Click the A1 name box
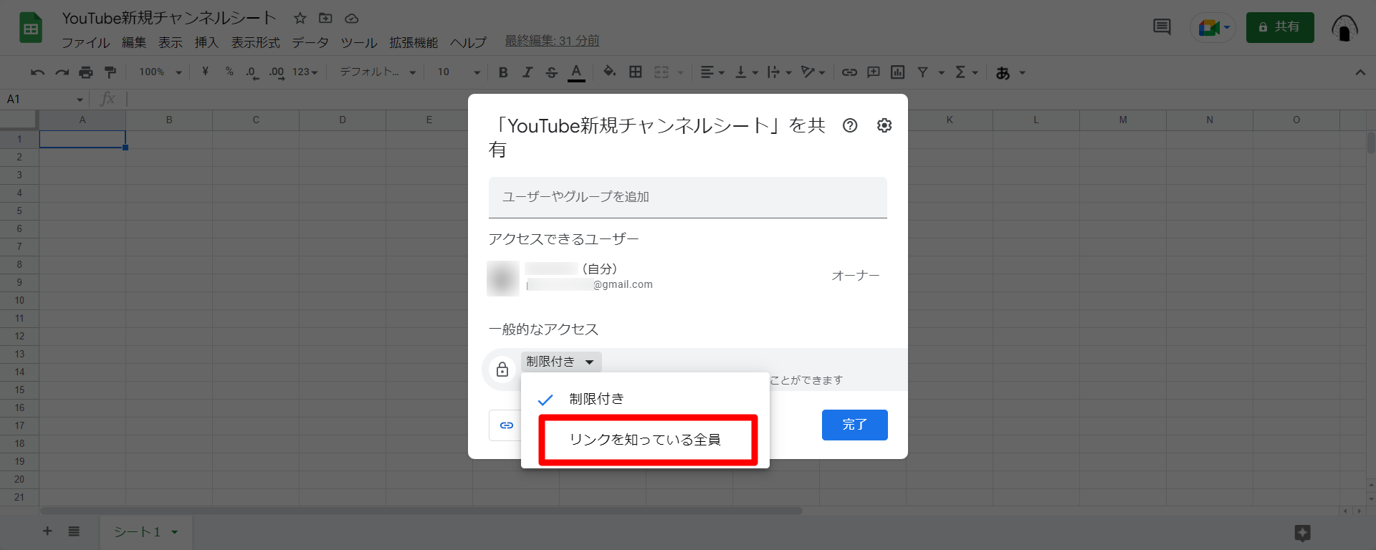 coord(45,99)
